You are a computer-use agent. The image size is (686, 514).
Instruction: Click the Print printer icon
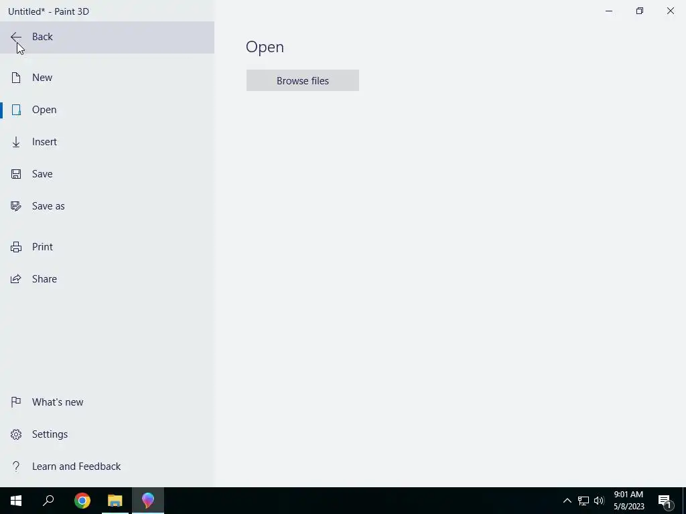pyautogui.click(x=16, y=247)
